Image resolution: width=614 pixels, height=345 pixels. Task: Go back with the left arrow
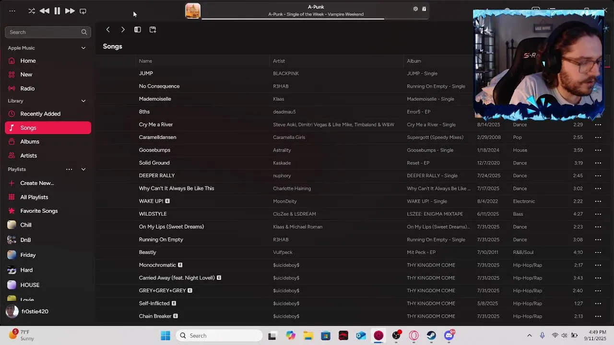coord(108,30)
